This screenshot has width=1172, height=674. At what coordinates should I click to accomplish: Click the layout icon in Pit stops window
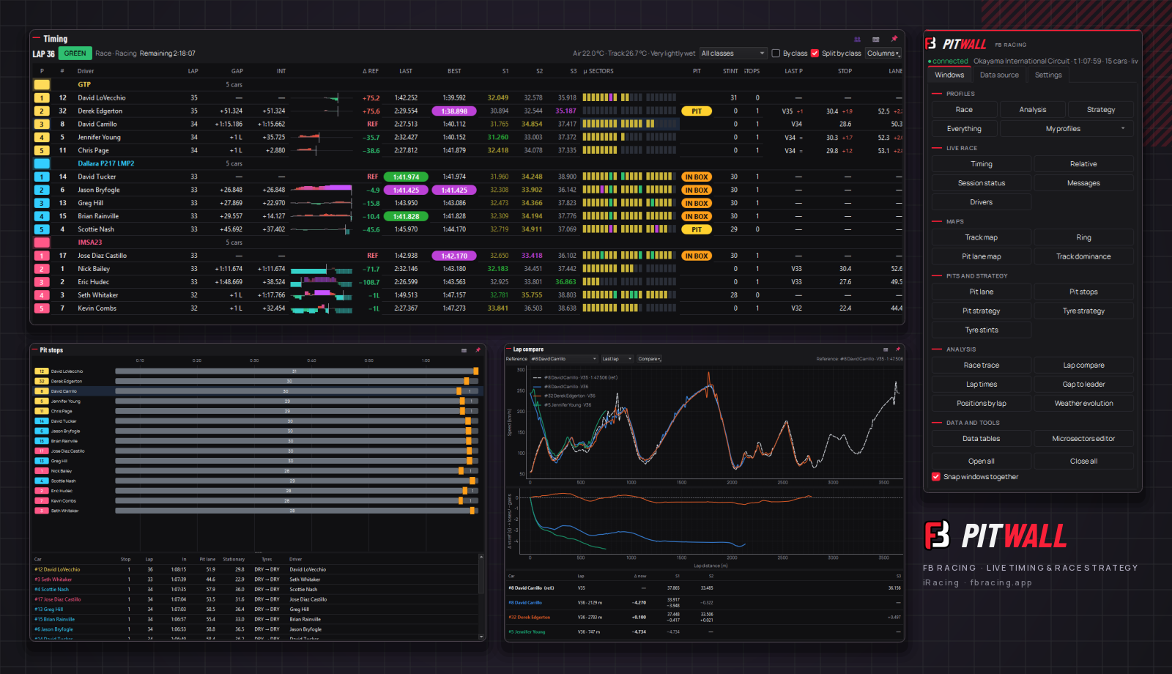464,350
